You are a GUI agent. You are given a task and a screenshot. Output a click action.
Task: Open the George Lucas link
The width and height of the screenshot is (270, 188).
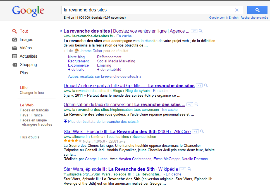[x=96, y=159]
